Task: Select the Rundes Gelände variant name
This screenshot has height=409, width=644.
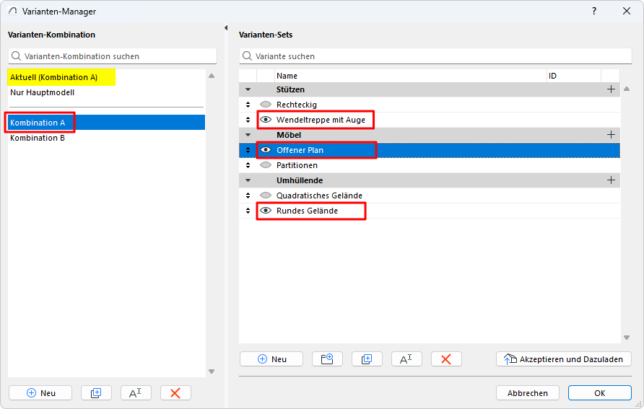Action: (x=307, y=211)
